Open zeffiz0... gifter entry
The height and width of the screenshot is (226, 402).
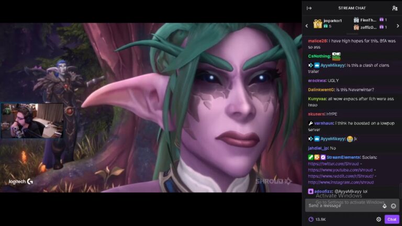pyautogui.click(x=368, y=27)
